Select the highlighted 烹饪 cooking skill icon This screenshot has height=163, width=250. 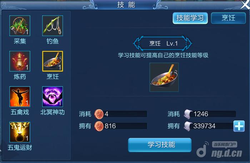pyautogui.click(x=52, y=61)
